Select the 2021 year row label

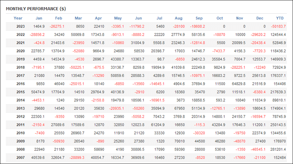point(21,43)
